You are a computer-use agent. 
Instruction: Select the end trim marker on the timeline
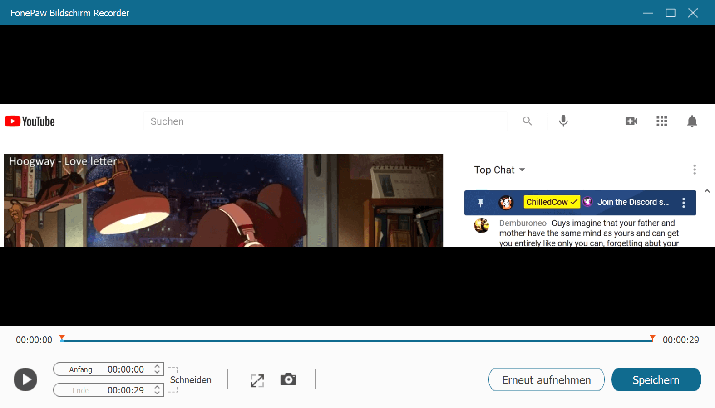pyautogui.click(x=652, y=338)
